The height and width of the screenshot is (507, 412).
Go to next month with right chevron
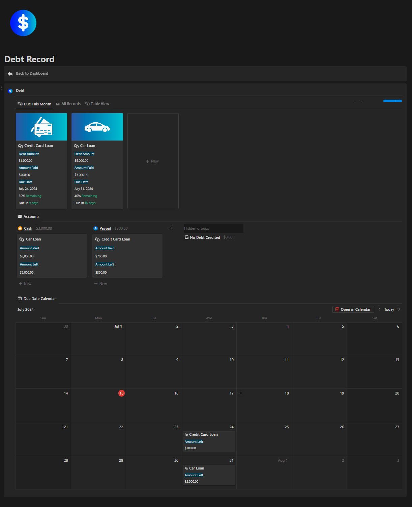[399, 309]
